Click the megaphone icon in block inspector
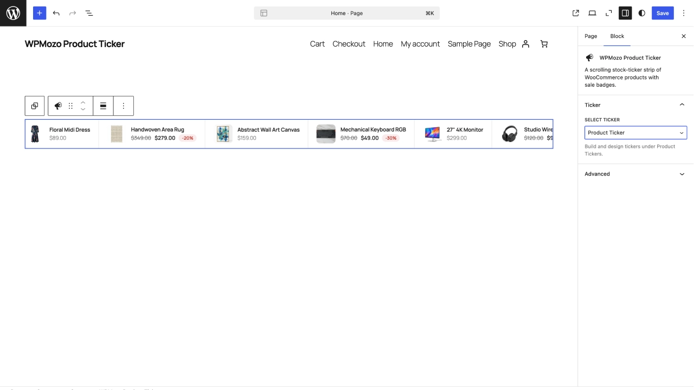Screen dimensions: 694x390 [589, 57]
